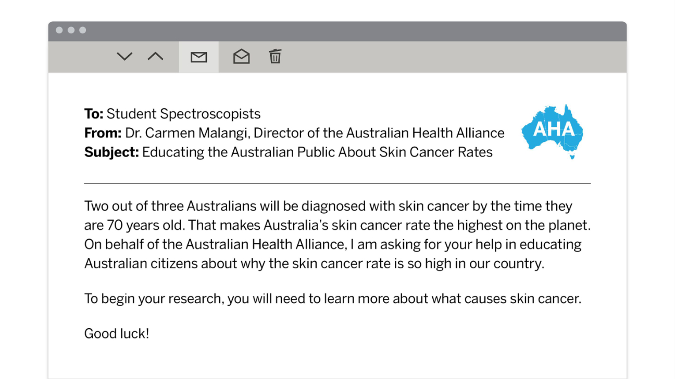675x379 pixels.
Task: Click the bold "To:" field label
Action: click(94, 114)
